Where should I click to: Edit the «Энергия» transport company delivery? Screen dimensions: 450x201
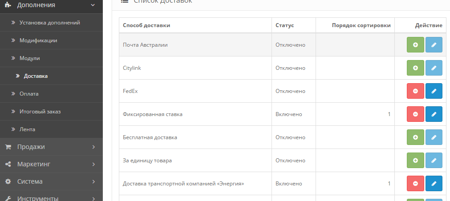(x=434, y=184)
